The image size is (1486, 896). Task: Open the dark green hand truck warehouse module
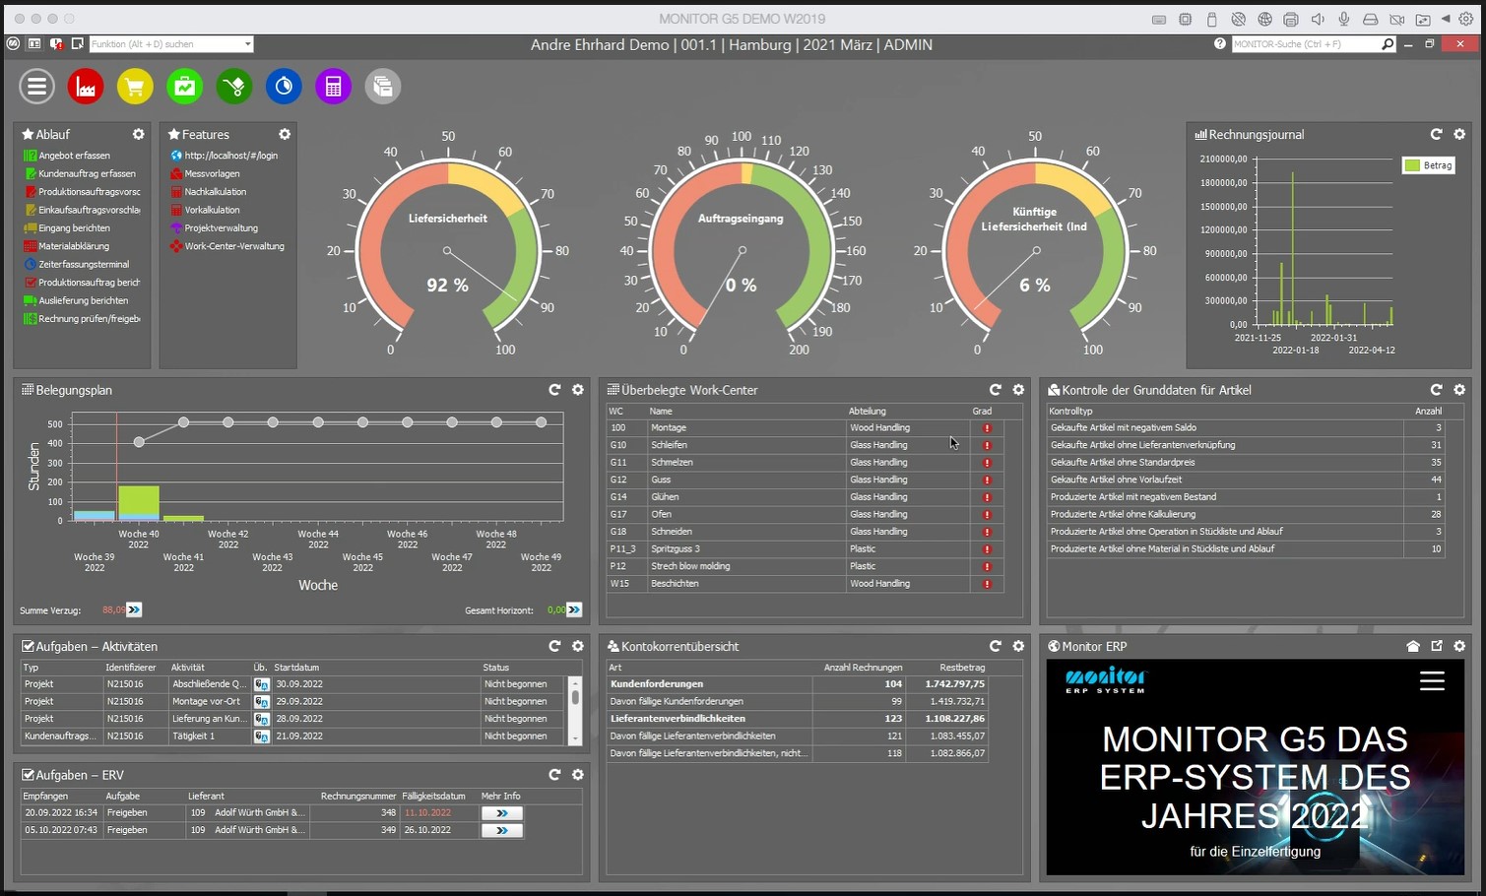click(234, 87)
